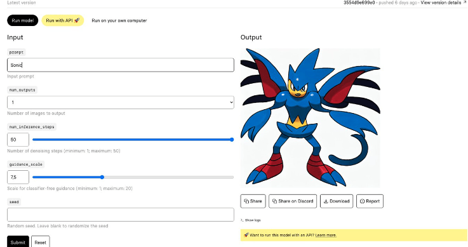Image resolution: width=468 pixels, height=247 pixels.
Task: Click the info icon on Report button
Action: point(362,201)
